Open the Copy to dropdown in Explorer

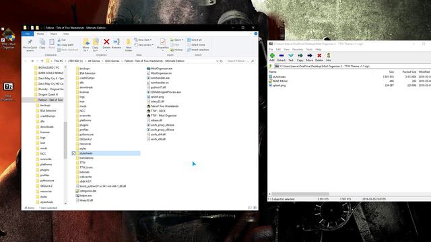click(96, 45)
